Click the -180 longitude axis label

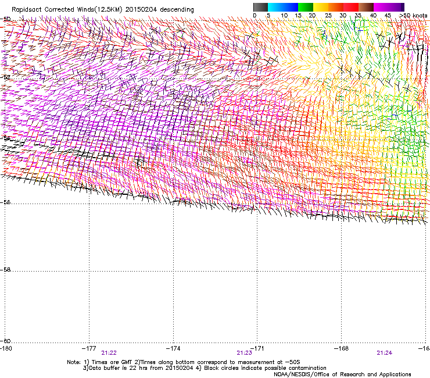(6, 348)
